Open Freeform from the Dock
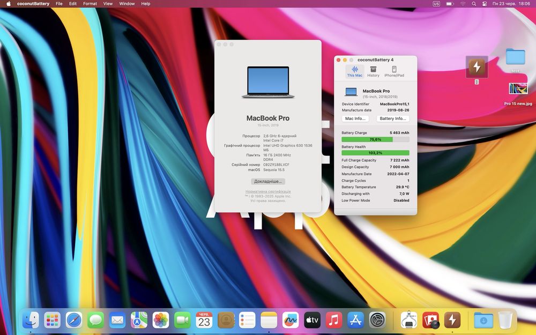Image resolution: width=536 pixels, height=335 pixels. click(x=291, y=321)
